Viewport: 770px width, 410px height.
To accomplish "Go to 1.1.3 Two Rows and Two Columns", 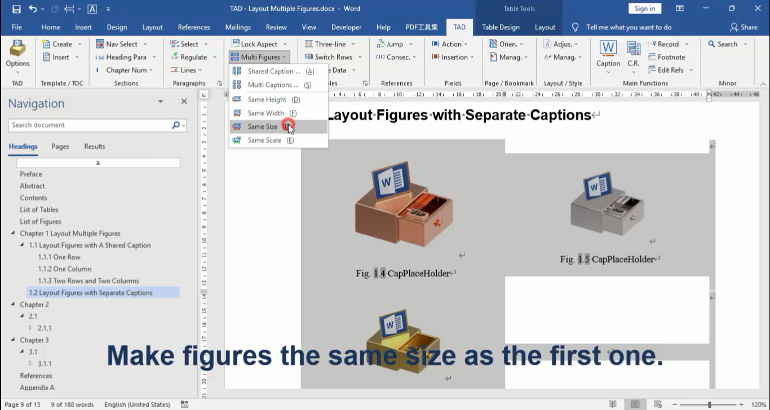I will coord(88,281).
